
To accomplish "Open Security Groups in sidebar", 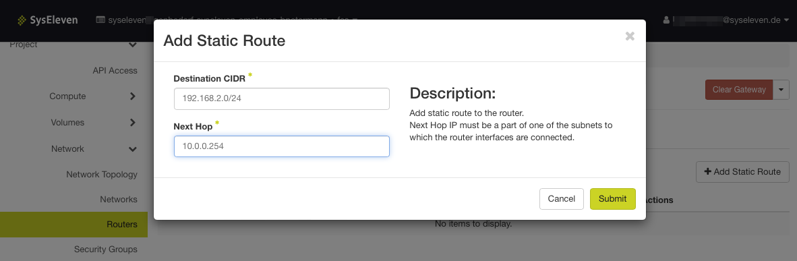I will (106, 250).
